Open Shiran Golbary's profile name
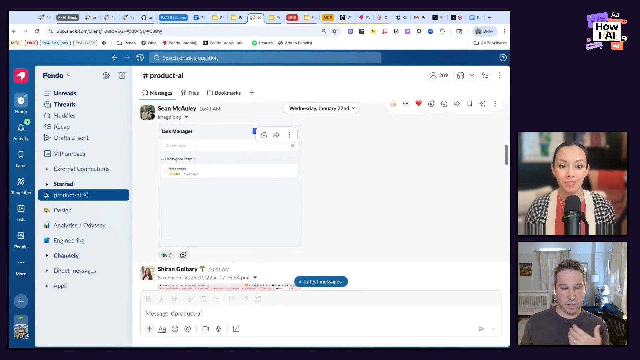This screenshot has height=360, width=640. (x=177, y=269)
